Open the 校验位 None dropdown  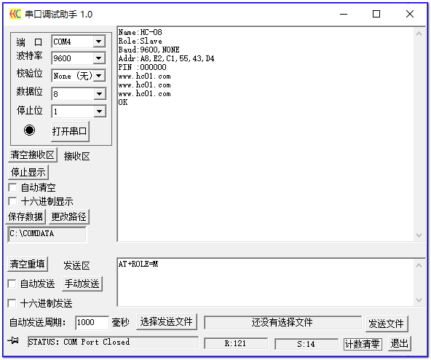(99, 75)
